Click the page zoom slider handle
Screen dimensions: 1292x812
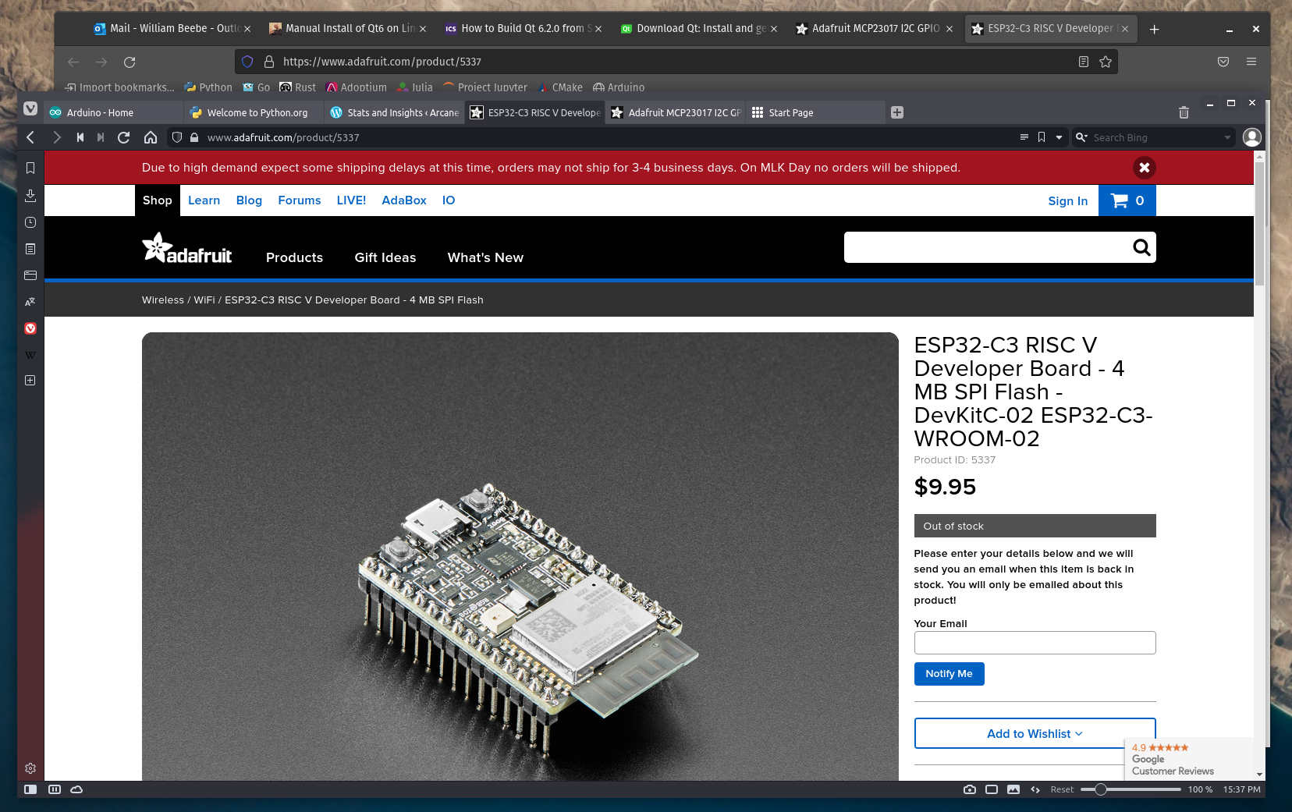(1100, 789)
